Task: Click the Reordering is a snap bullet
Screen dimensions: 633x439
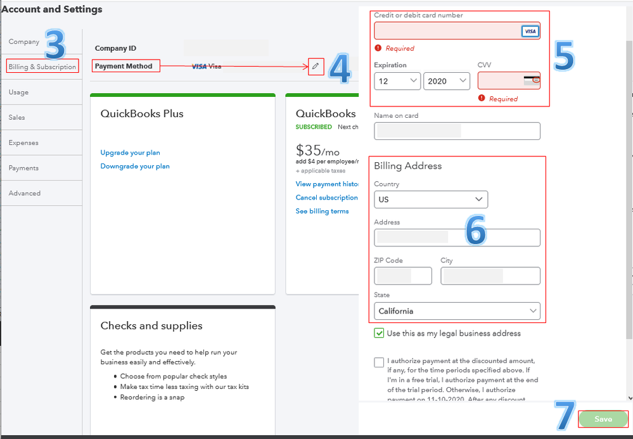Action: tap(152, 397)
